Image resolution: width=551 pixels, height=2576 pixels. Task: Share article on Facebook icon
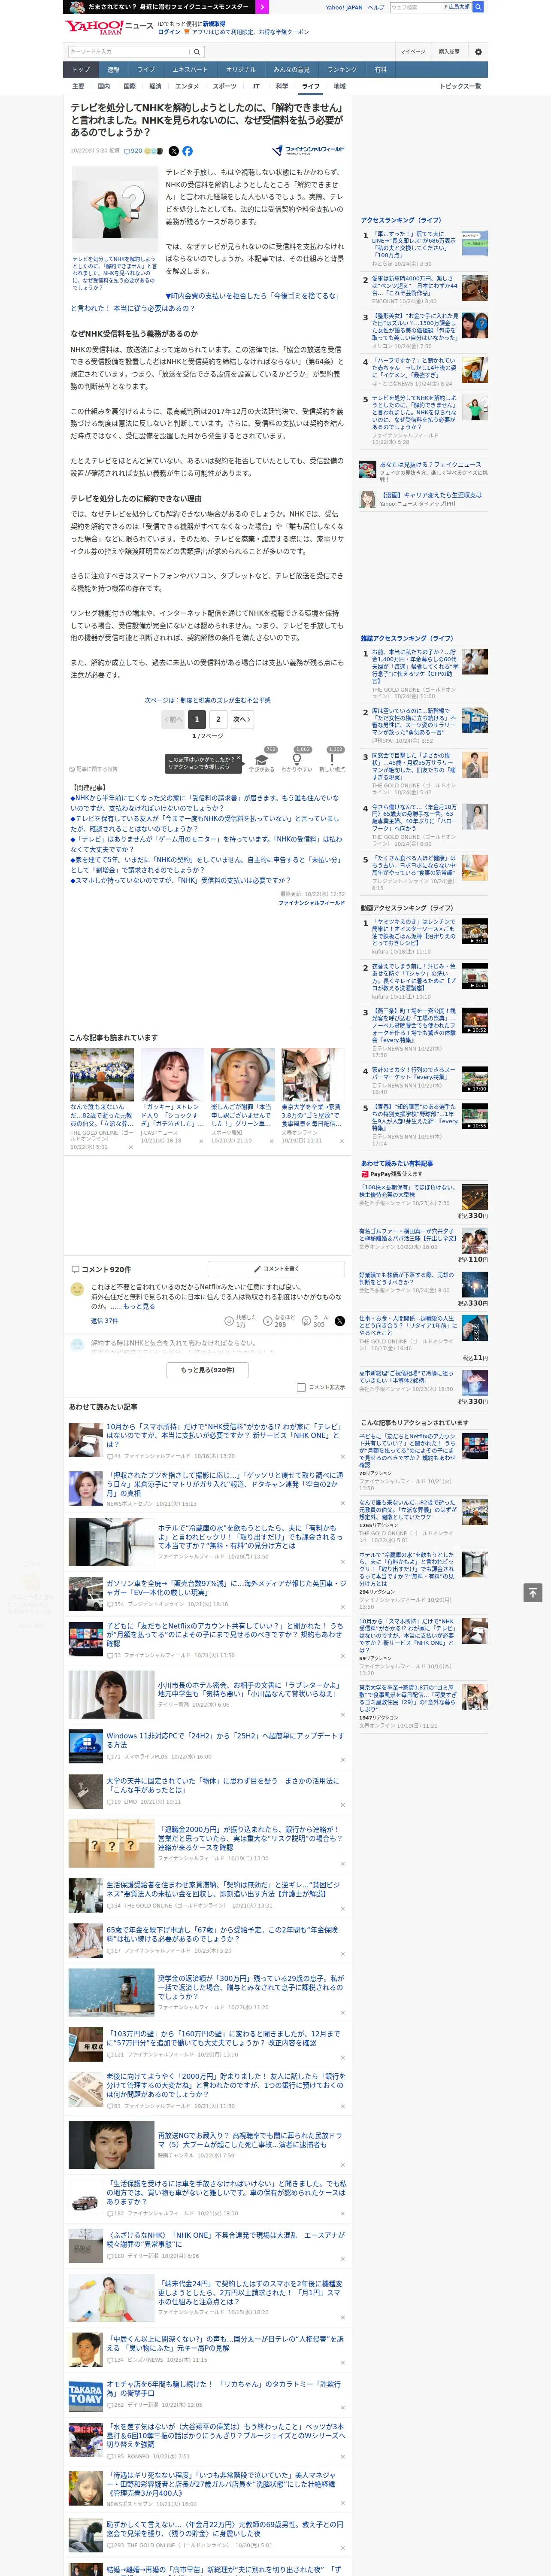pyautogui.click(x=187, y=151)
